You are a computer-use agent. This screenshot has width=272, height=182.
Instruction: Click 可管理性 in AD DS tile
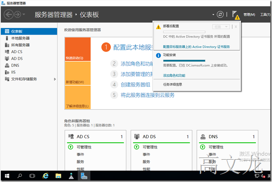(x=150, y=147)
